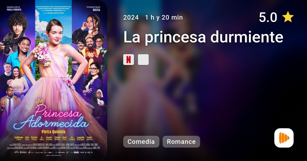Click the 1 h y 20 min duration
This screenshot has height=161, width=307.
pos(164,17)
